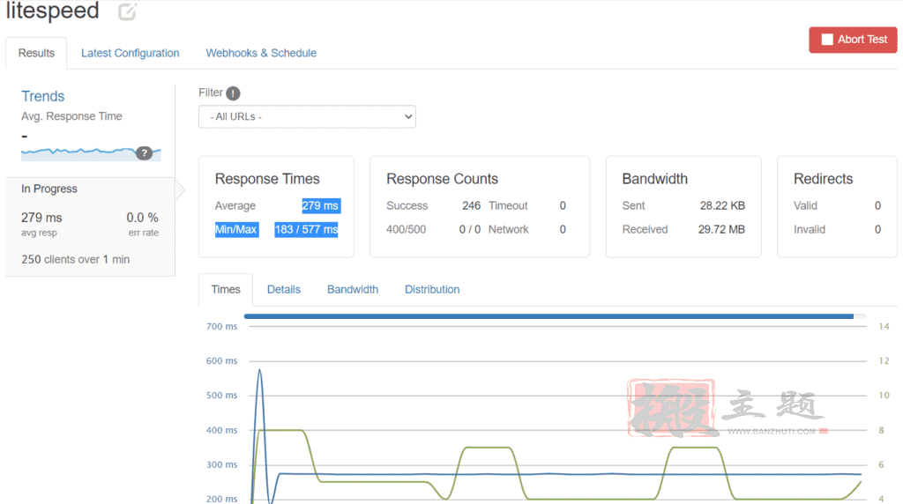Click the 0.0 % err rate value
This screenshot has height=504, width=903.
pos(142,218)
